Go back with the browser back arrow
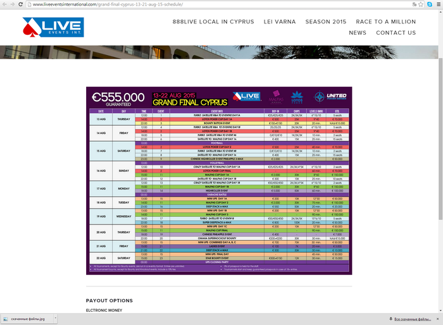The height and width of the screenshot is (325, 443). [4, 4]
